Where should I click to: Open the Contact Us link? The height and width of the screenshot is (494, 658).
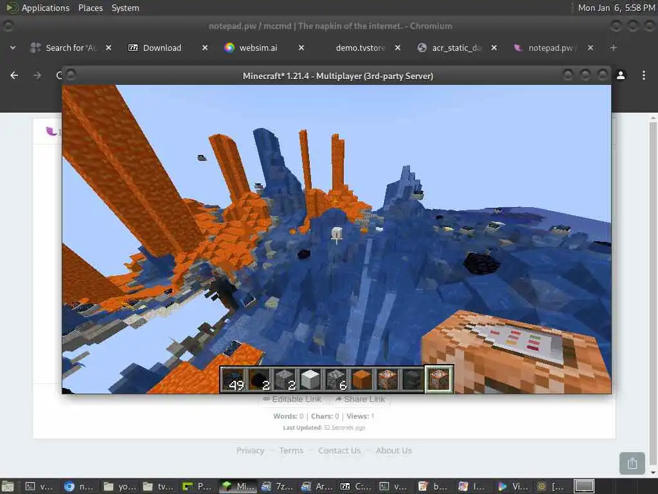339,451
